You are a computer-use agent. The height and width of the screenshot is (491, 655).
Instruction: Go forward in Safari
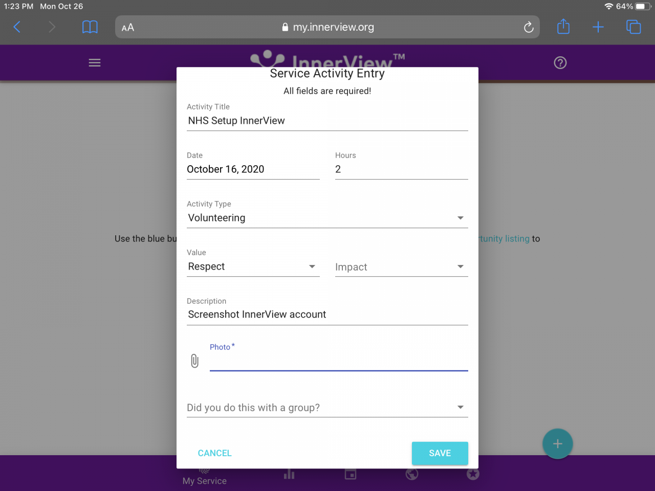coord(52,27)
